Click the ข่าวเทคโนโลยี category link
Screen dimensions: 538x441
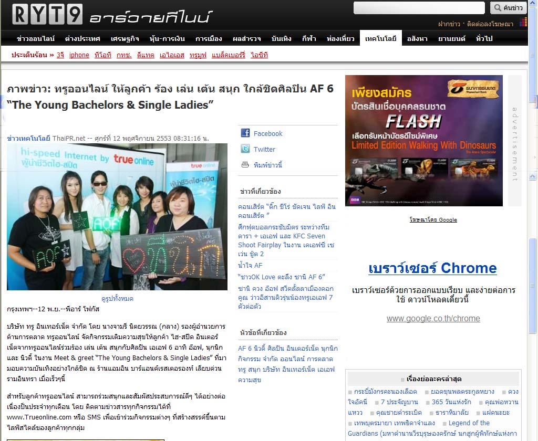click(28, 138)
